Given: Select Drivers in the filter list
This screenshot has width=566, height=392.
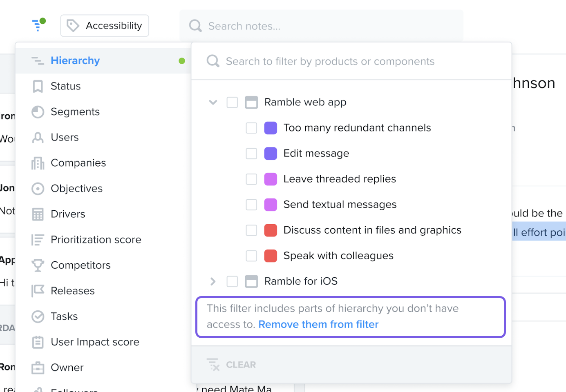Looking at the screenshot, I should (x=103, y=214).
